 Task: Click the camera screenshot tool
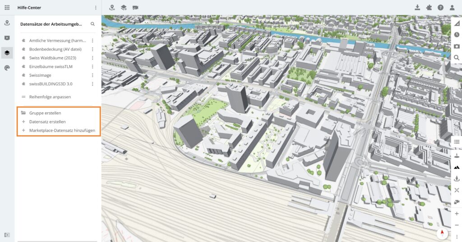coord(457,46)
